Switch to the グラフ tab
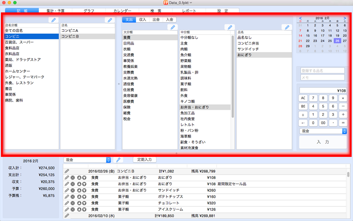353x221 pixels. [89, 10]
